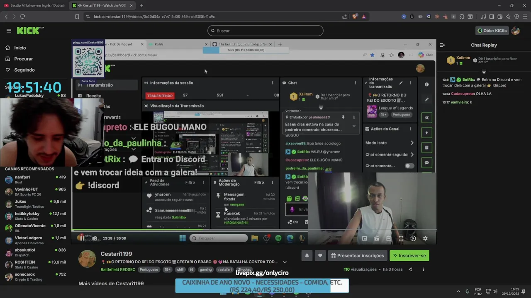Open Brave VPN shield icon

516,17
